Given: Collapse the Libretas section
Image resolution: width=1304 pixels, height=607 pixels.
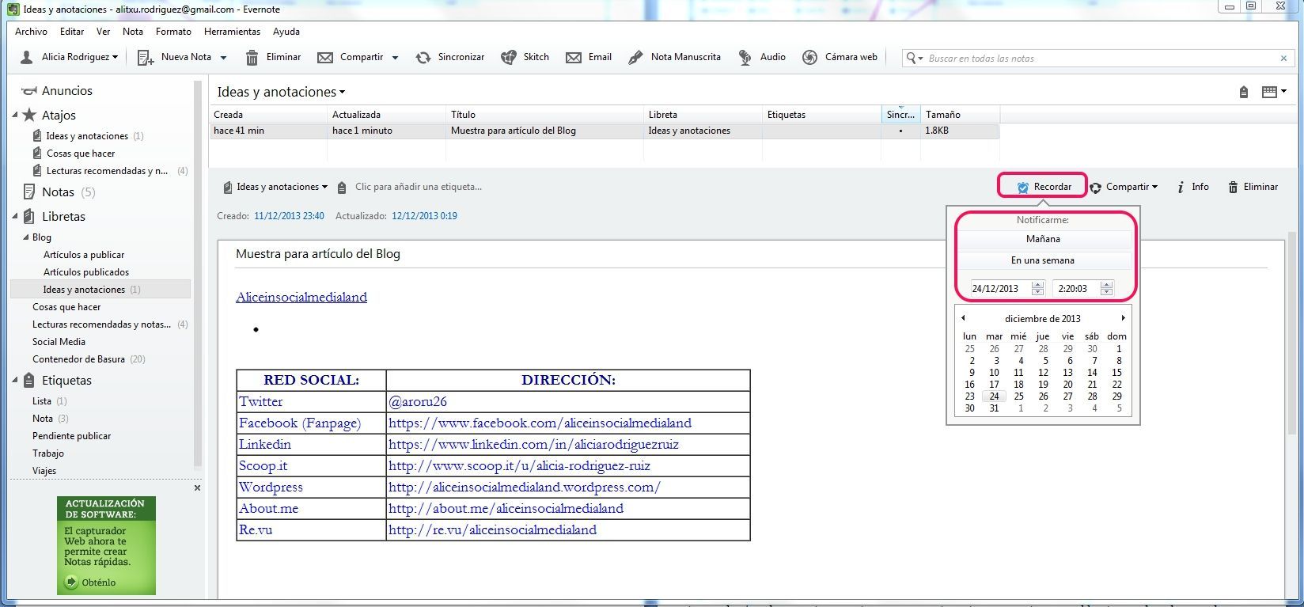Looking at the screenshot, I should tap(15, 215).
